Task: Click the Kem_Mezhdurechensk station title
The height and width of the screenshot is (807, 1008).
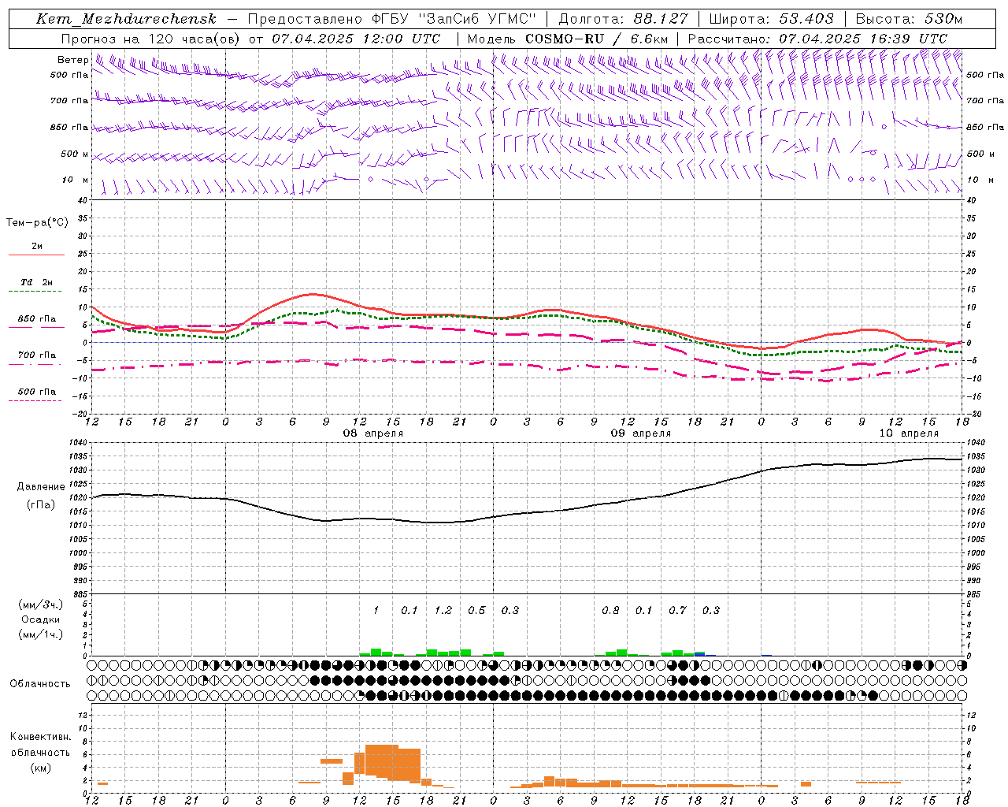Action: click(x=126, y=19)
